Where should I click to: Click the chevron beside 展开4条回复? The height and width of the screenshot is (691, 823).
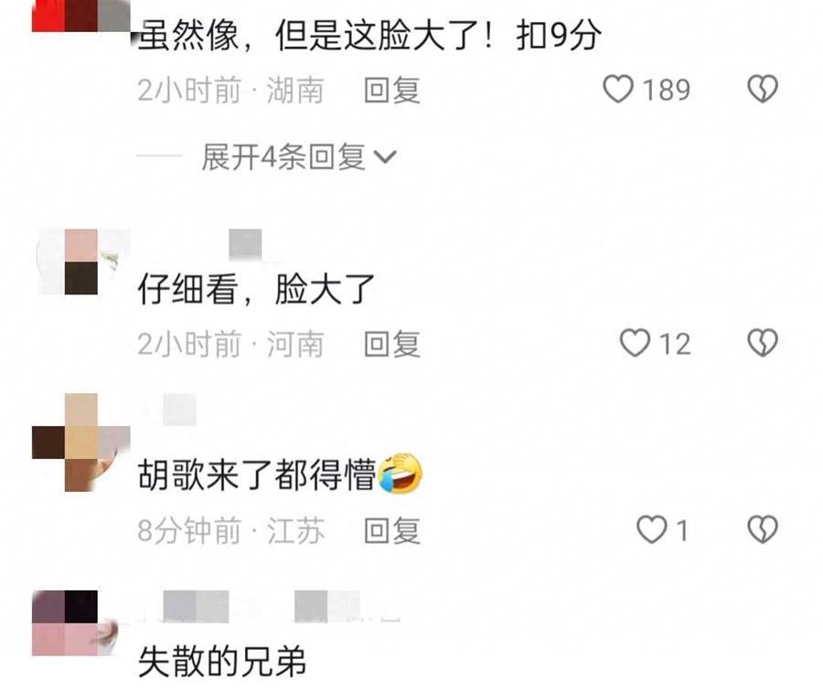385,157
